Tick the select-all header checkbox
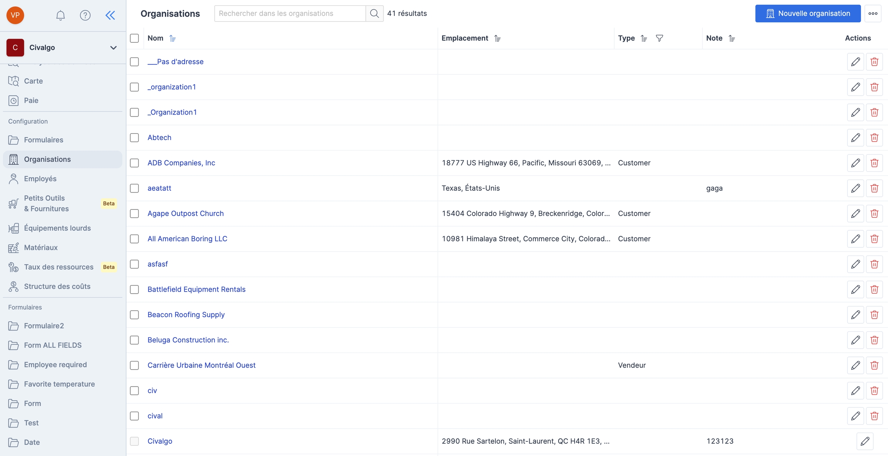This screenshot has height=456, width=888. (x=135, y=38)
